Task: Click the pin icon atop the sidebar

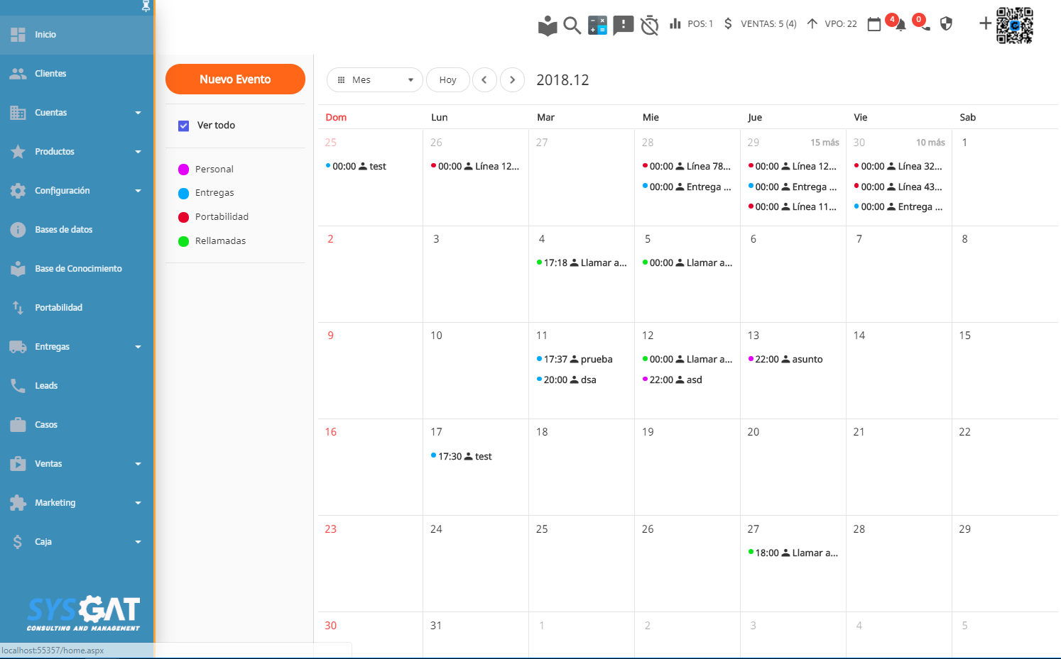Action: 146,6
